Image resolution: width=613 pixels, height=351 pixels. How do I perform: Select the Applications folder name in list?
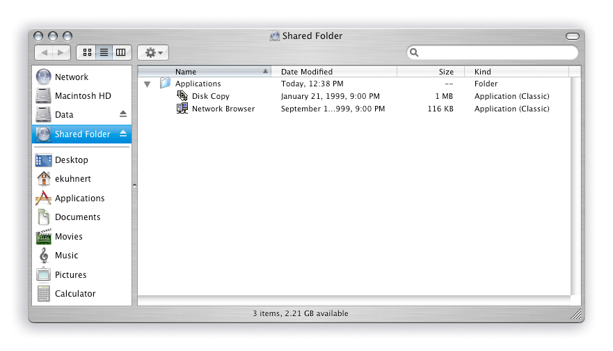(x=198, y=84)
